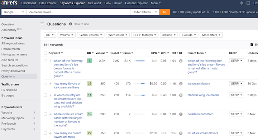The image size is (258, 140).
Task: Click the orange search magnifier button
Action: click(164, 12)
